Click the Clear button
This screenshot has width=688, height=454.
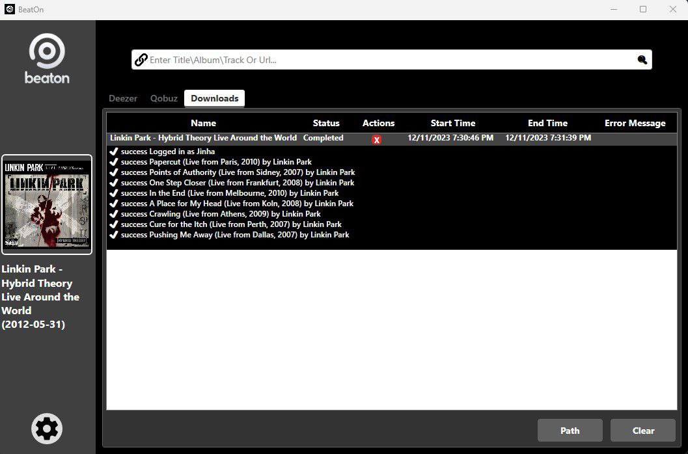(643, 431)
